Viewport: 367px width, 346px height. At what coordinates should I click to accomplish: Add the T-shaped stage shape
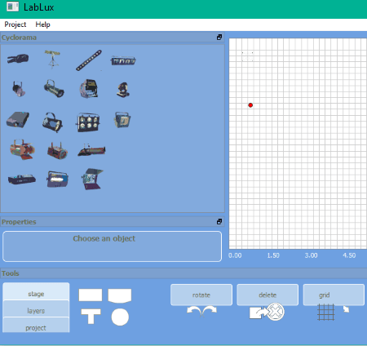91,316
